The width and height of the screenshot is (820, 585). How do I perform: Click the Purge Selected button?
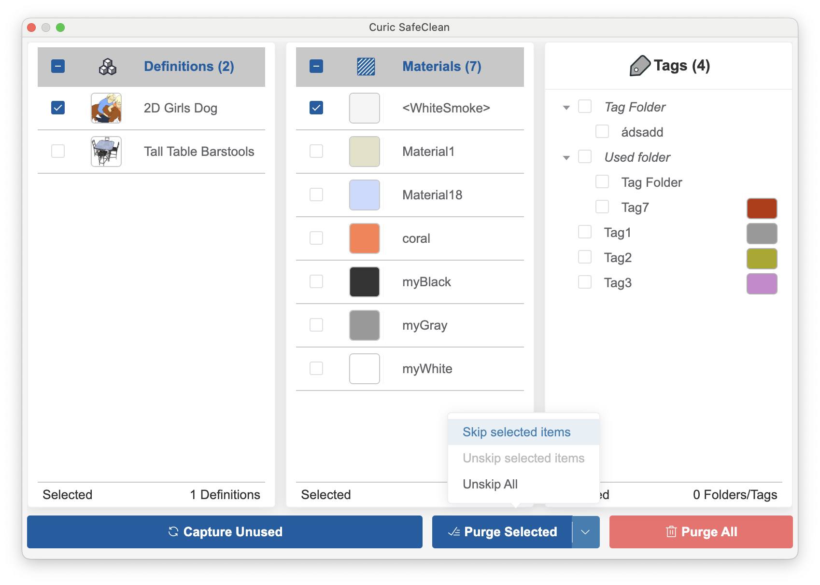[x=502, y=532]
